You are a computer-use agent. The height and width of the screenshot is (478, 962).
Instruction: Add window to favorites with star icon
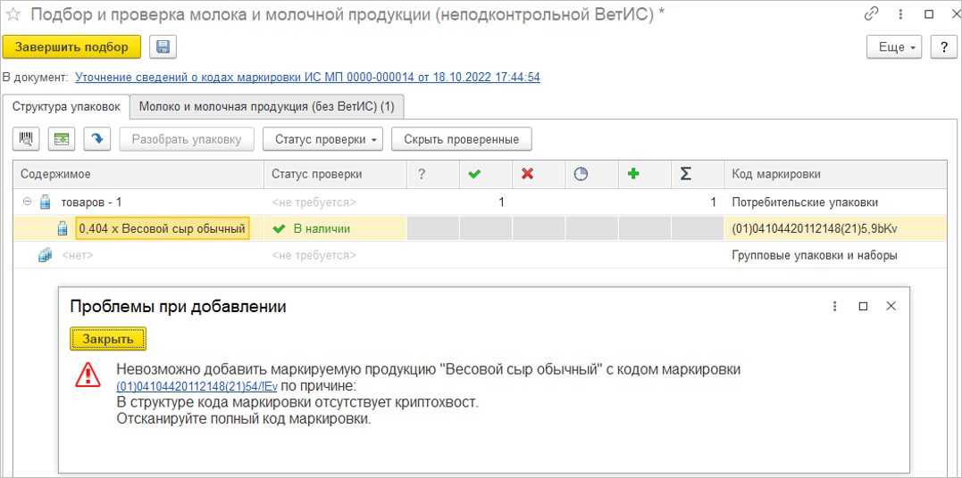coord(13,14)
